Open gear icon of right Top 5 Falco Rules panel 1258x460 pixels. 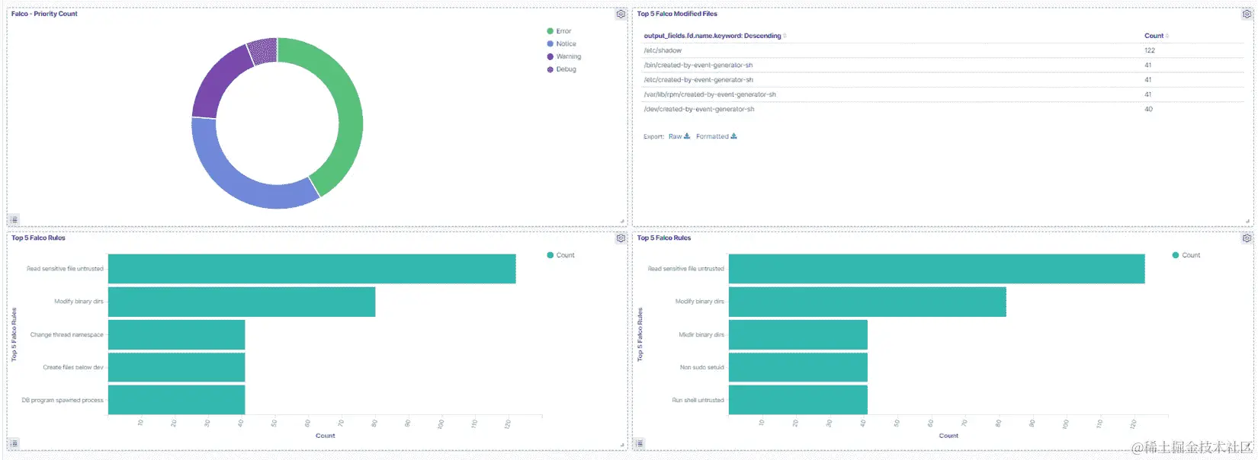coord(1247,238)
